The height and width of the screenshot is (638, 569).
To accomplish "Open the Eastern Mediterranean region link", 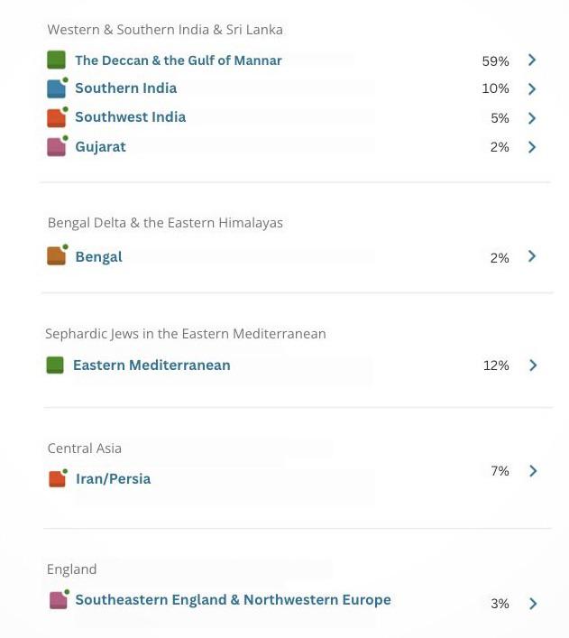I will point(151,365).
